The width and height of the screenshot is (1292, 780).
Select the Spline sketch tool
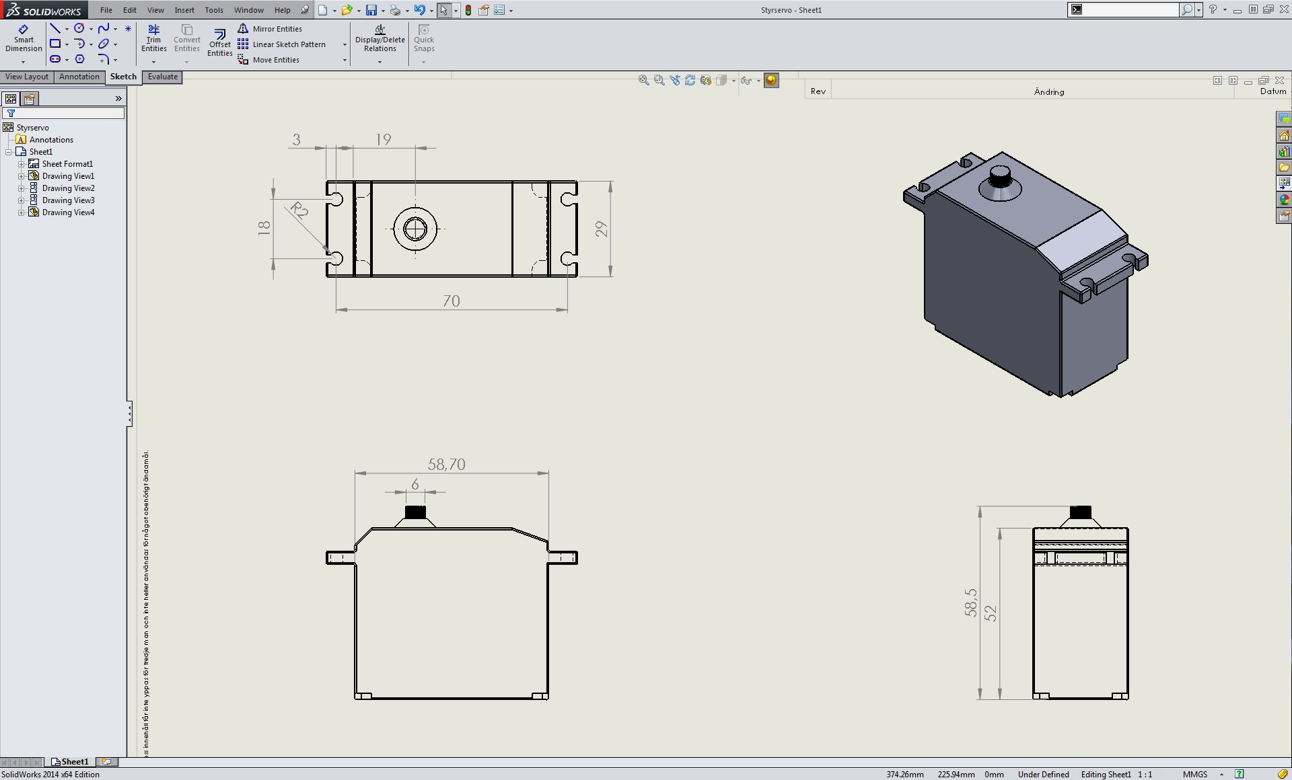pos(104,28)
